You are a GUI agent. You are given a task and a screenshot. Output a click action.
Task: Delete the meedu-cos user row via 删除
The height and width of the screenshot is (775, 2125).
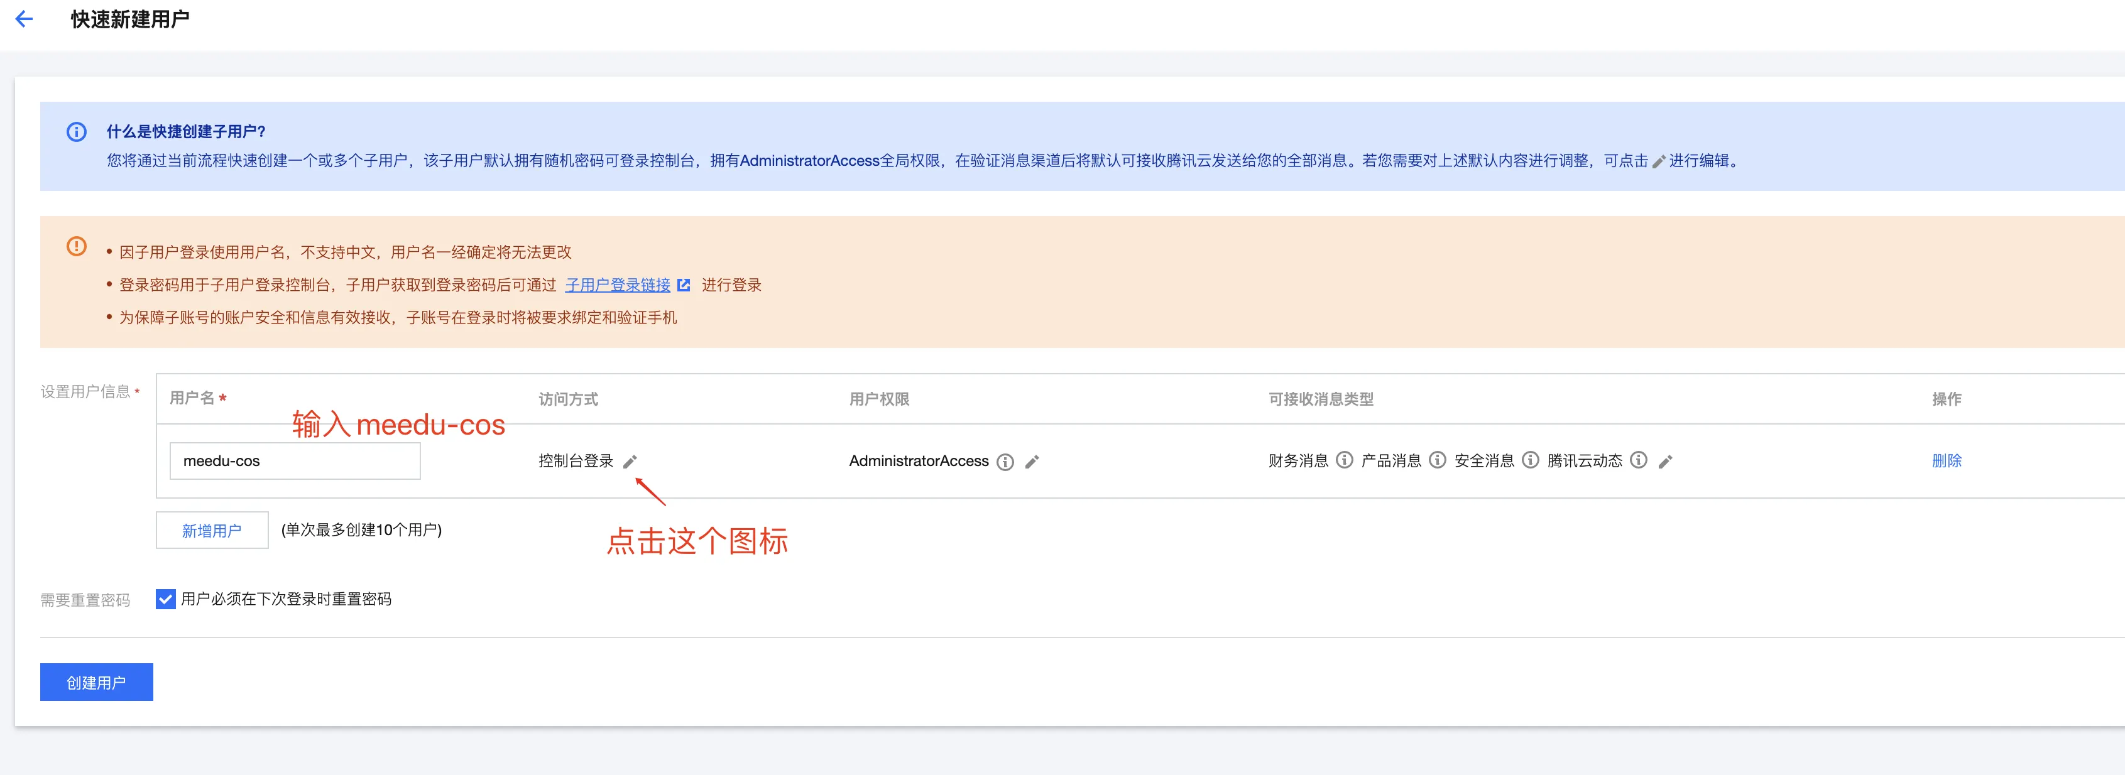coord(1947,461)
